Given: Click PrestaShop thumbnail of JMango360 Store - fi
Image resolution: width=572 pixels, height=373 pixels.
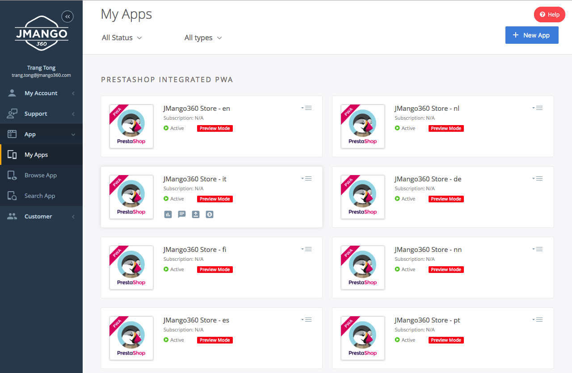Looking at the screenshot, I should [131, 268].
